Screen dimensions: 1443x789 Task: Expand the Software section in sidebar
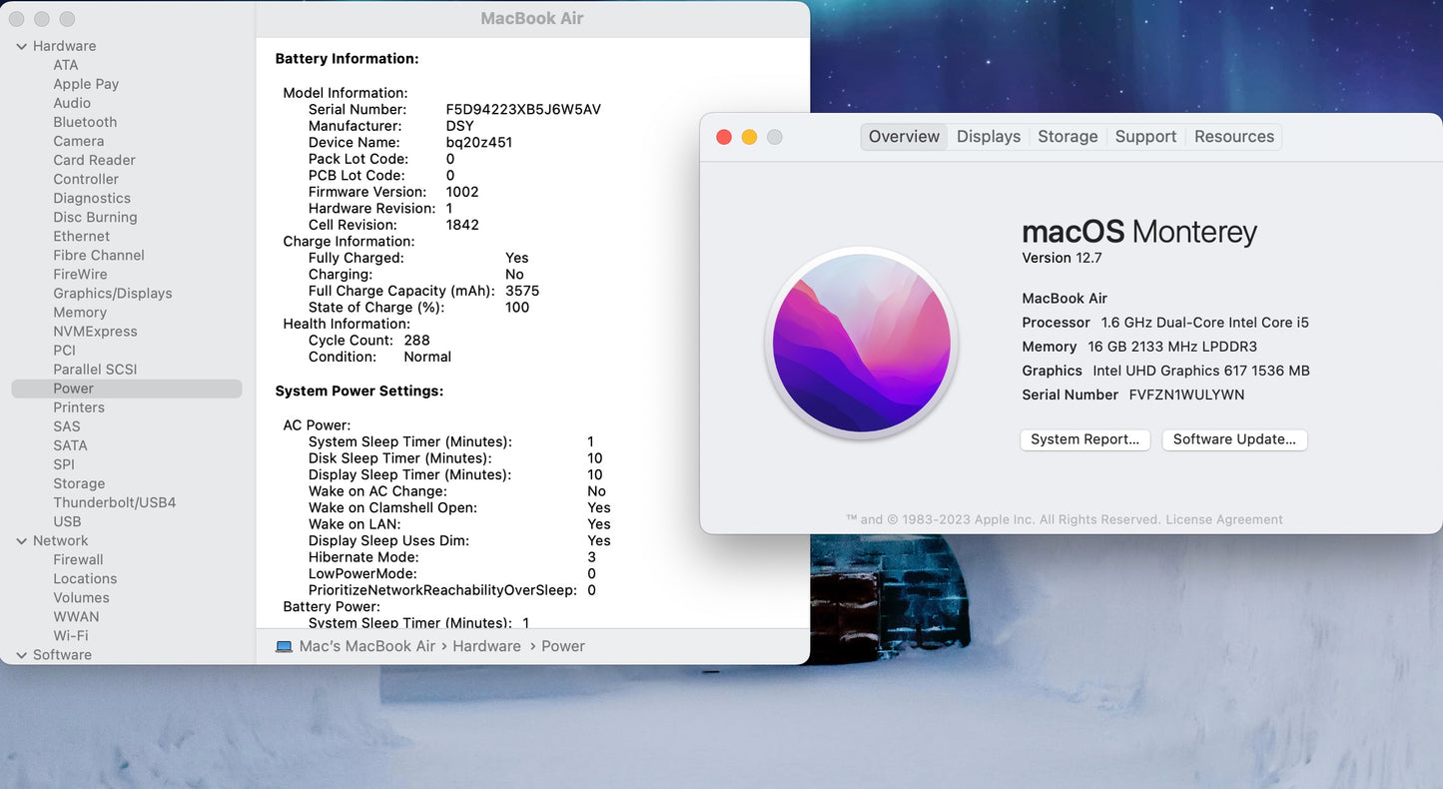point(22,655)
